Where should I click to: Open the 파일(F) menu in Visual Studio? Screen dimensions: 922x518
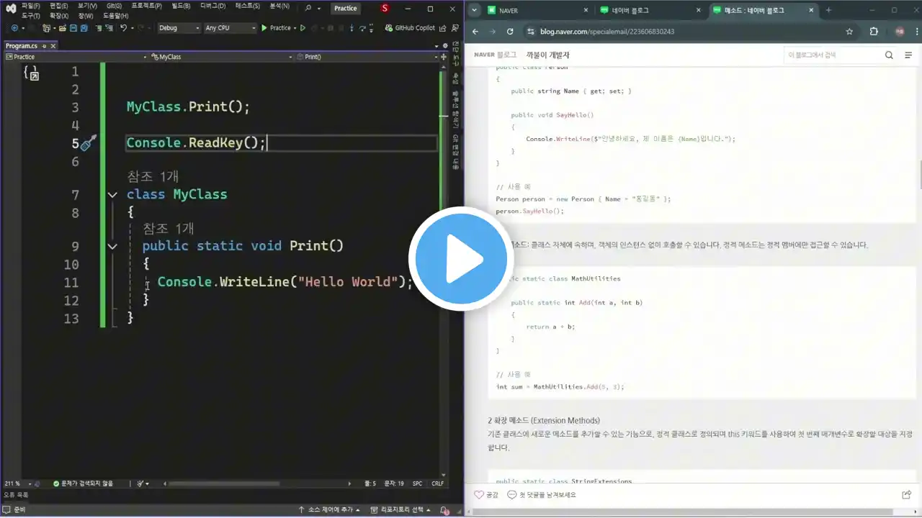pos(31,6)
